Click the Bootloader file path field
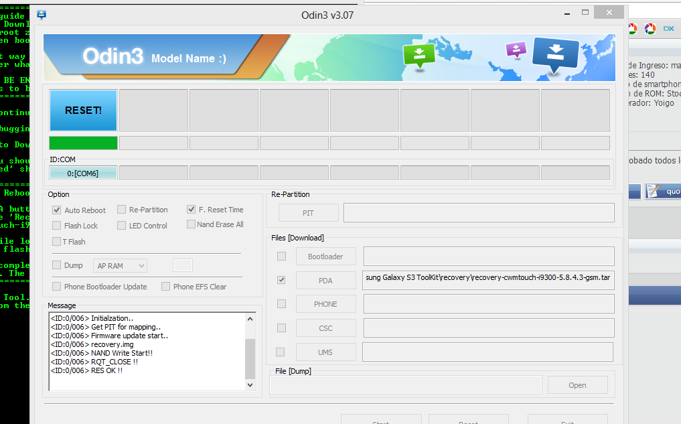Screen dimensions: 681x424 point(489,256)
